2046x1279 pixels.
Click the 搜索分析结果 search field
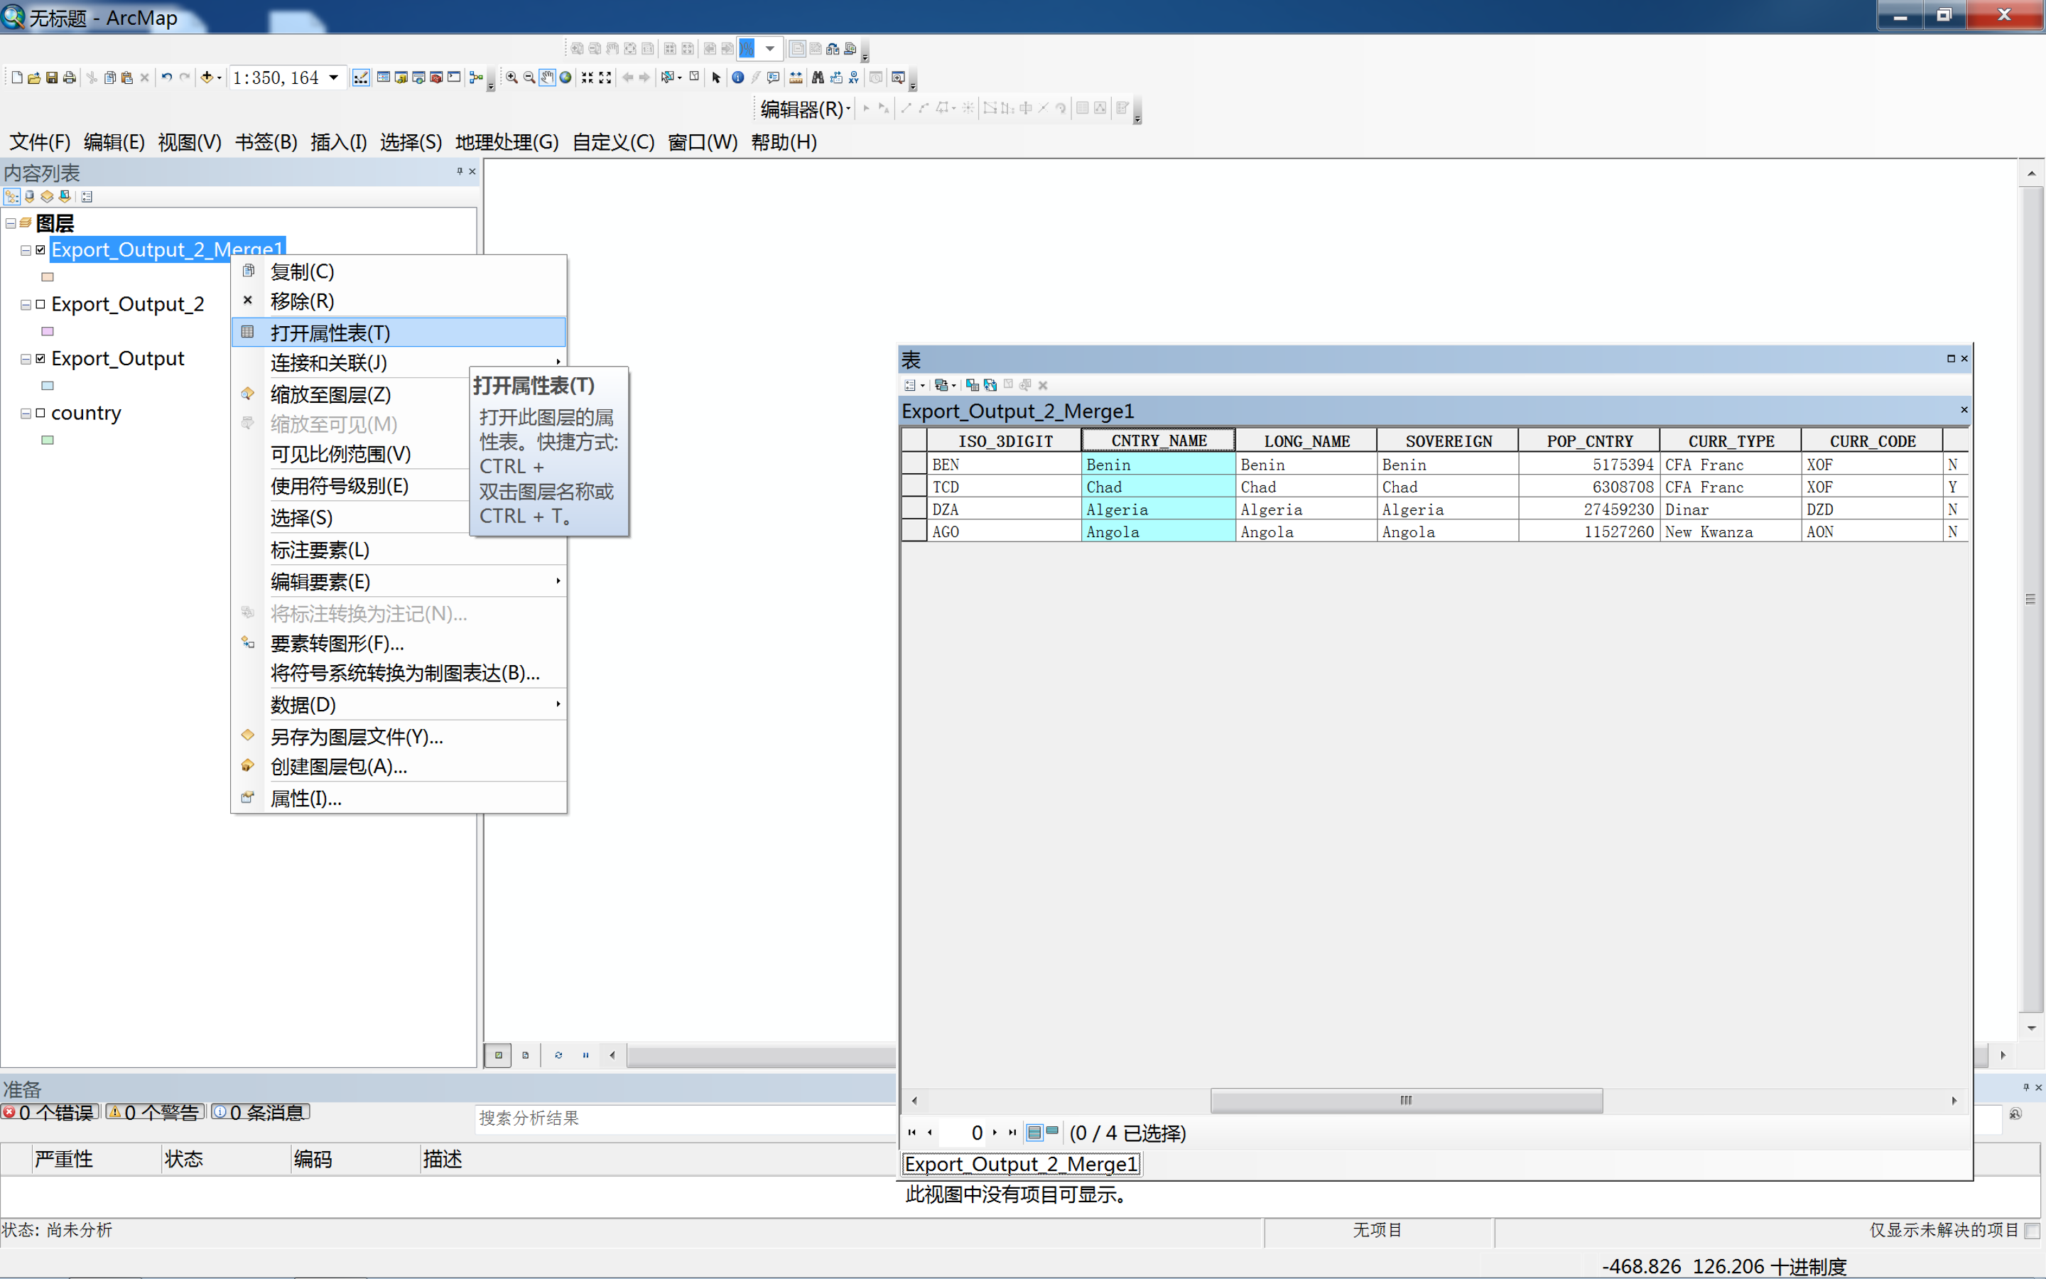(676, 1118)
